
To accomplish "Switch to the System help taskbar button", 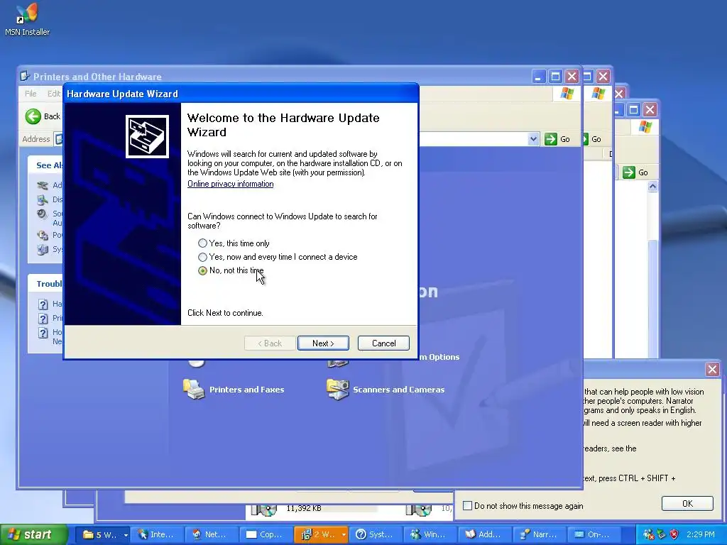I will tap(375, 535).
